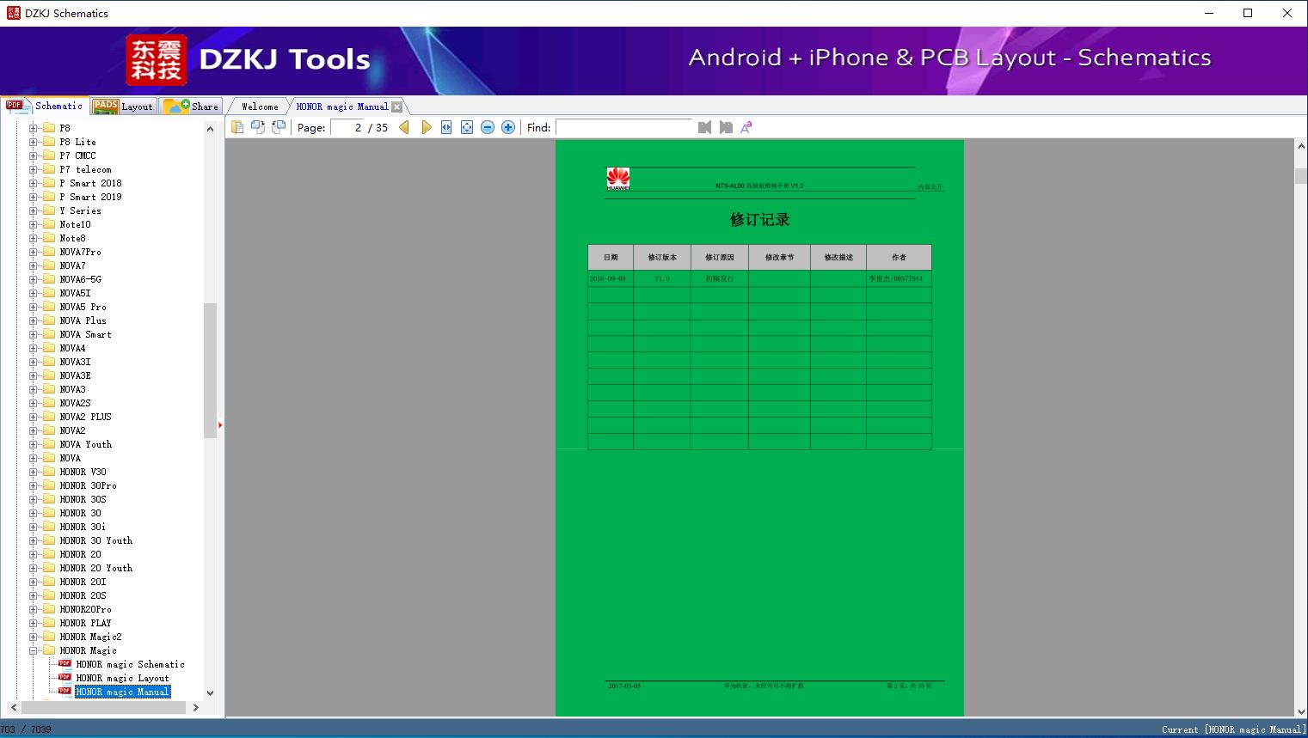Expand the HONOR Magic2 folder
Screen dimensions: 1308x738
tap(34, 637)
